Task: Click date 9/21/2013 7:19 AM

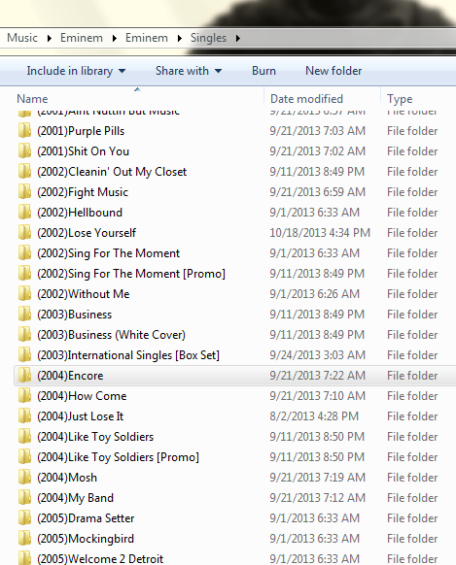Action: click(x=318, y=477)
